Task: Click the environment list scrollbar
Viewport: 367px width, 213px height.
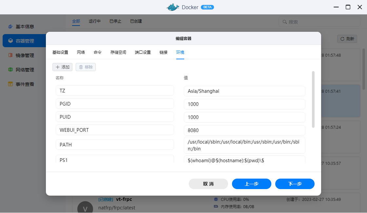Action: point(313,100)
